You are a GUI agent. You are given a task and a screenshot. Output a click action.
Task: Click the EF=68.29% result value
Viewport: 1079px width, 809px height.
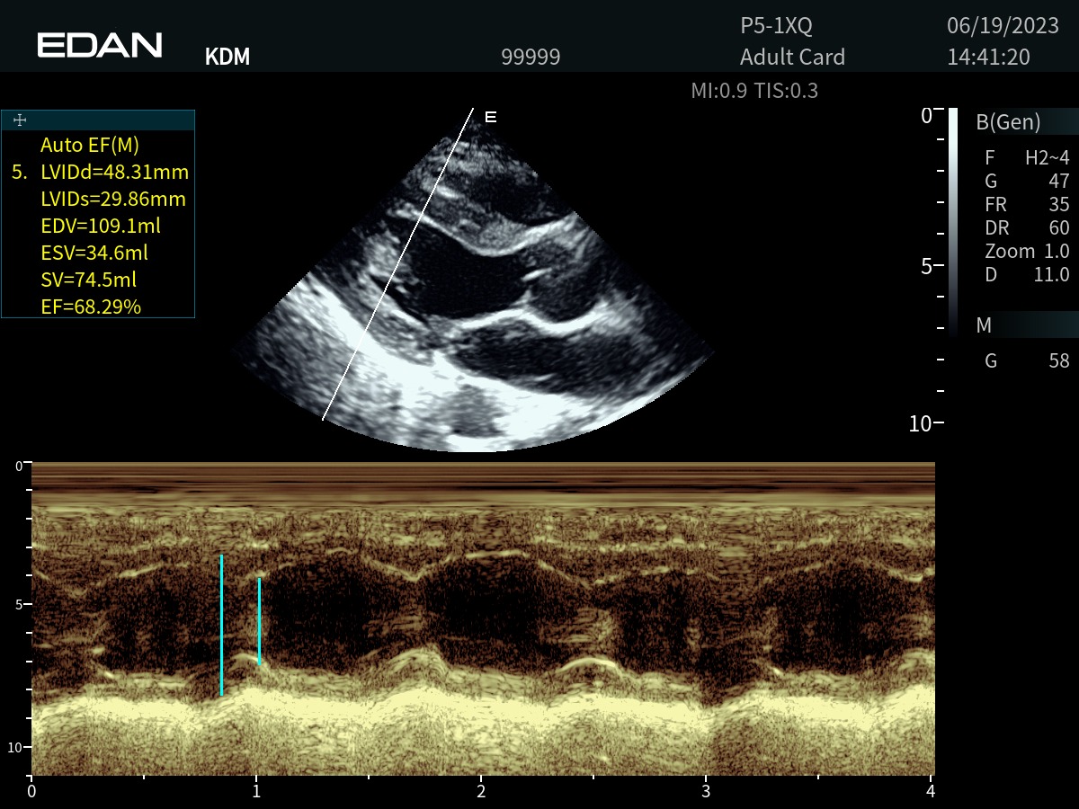click(91, 307)
